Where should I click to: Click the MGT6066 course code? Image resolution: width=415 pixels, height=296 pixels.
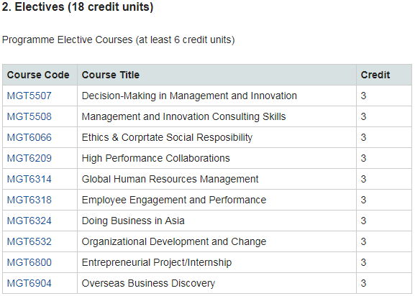click(x=29, y=137)
